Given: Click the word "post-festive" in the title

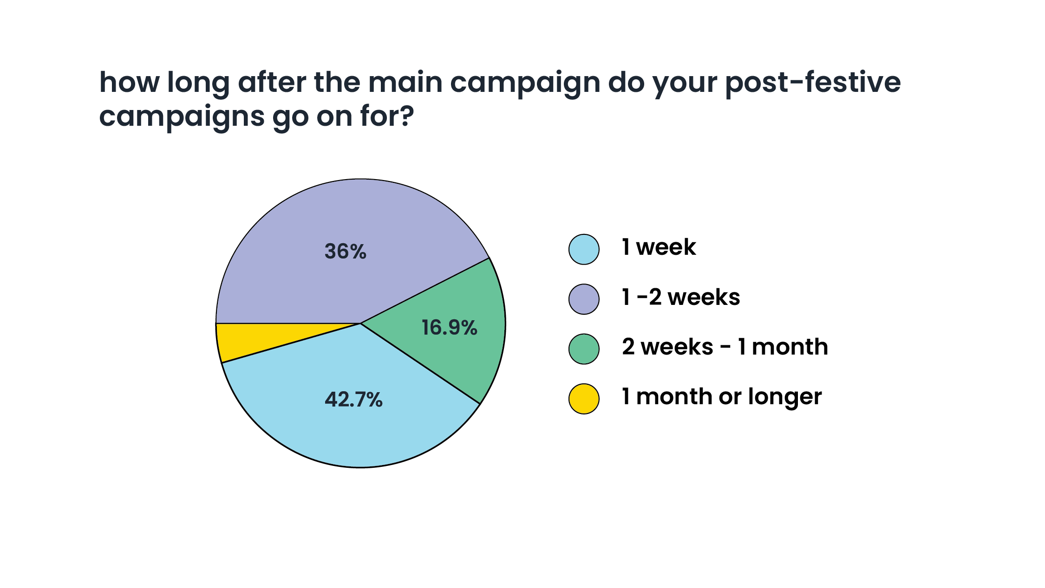Looking at the screenshot, I should coord(813,83).
